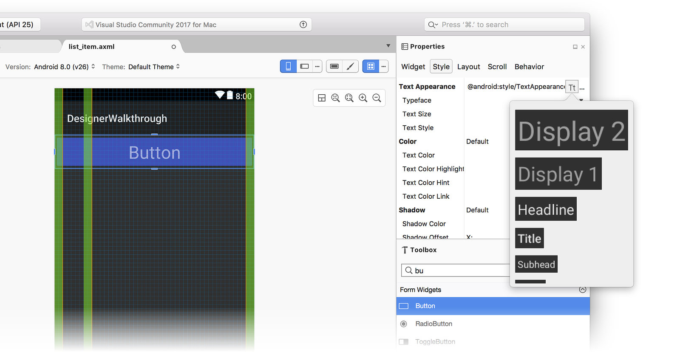Click the Text Color Link property

tap(426, 197)
